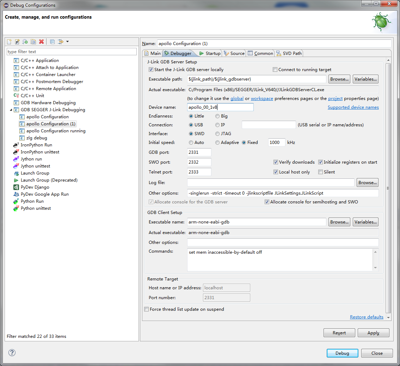Open the 'Supported device names' link

353,107
